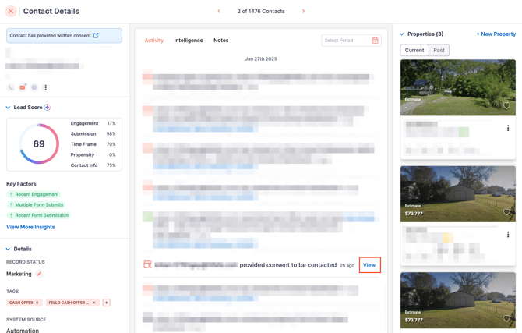
Task: Switch to the Notes tab
Action: point(221,41)
